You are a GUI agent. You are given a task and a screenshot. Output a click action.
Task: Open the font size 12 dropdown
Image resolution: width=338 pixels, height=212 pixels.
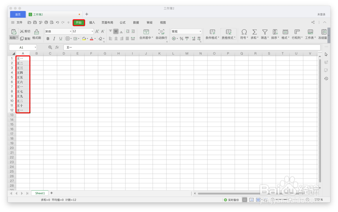click(x=92, y=31)
